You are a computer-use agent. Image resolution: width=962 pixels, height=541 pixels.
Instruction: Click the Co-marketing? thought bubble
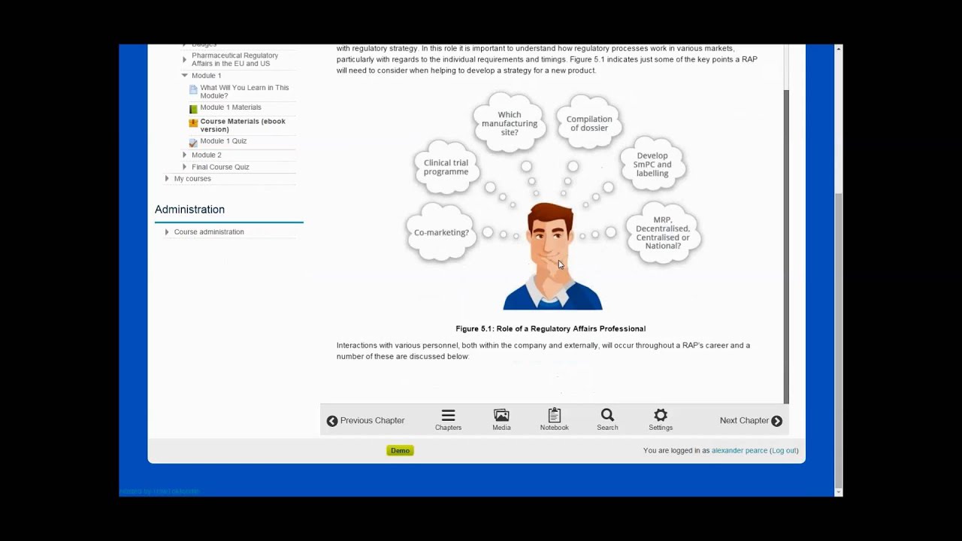coord(441,232)
